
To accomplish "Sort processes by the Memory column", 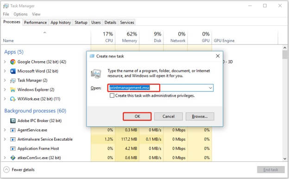I will 127,38.
